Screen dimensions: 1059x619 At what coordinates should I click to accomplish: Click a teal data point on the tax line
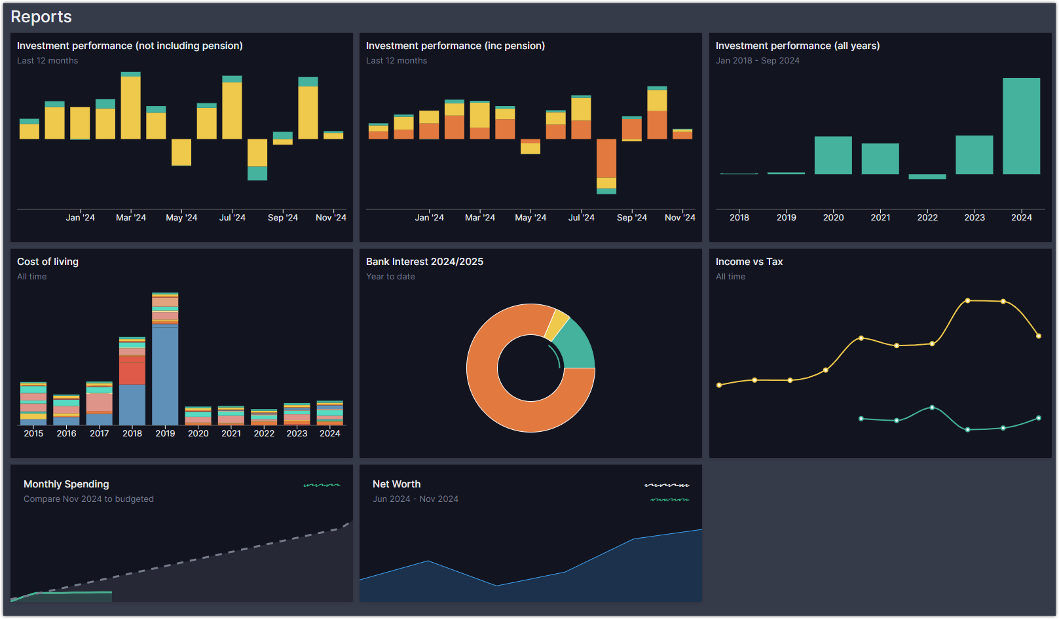931,408
